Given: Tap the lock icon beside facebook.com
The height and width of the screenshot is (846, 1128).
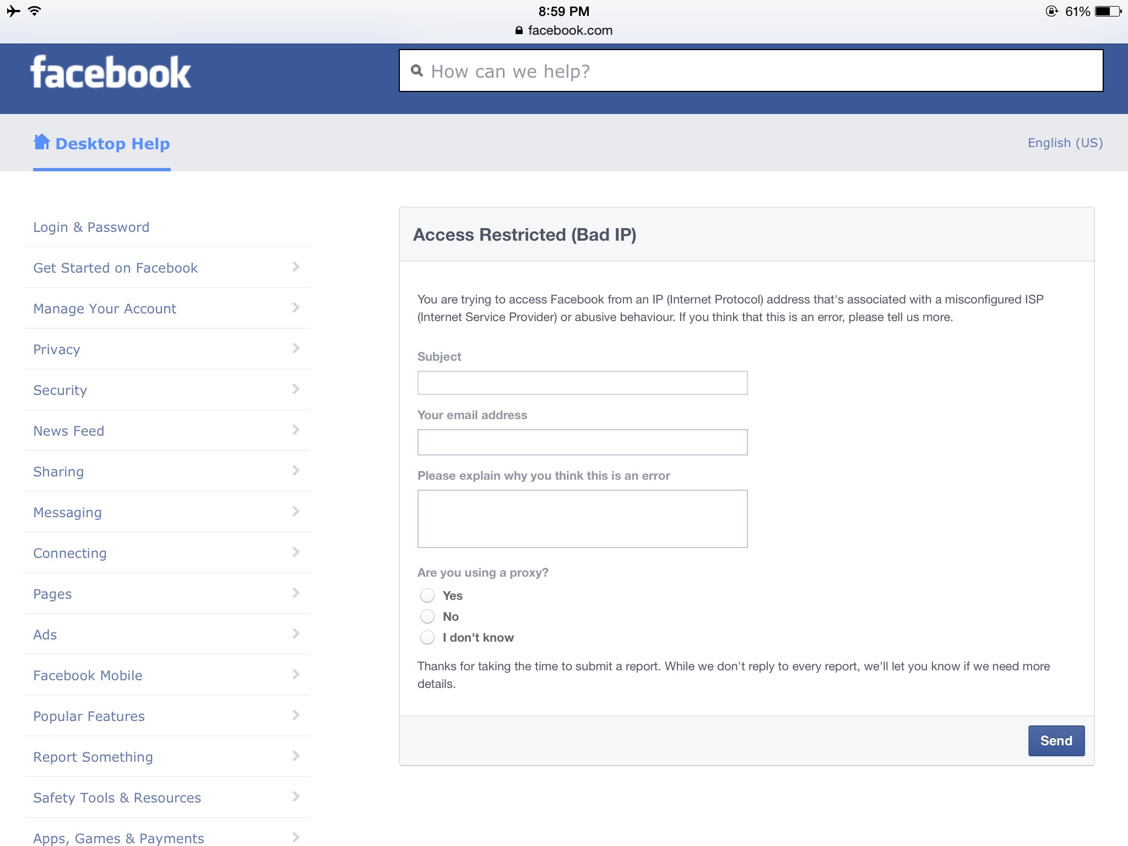Looking at the screenshot, I should (518, 31).
